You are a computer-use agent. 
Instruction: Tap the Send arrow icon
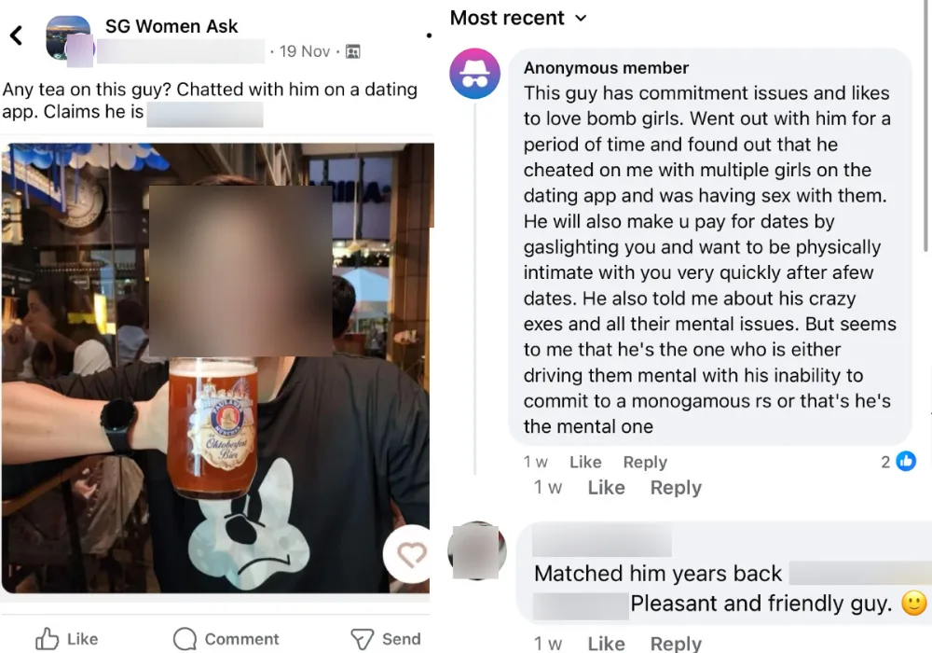tap(362, 639)
